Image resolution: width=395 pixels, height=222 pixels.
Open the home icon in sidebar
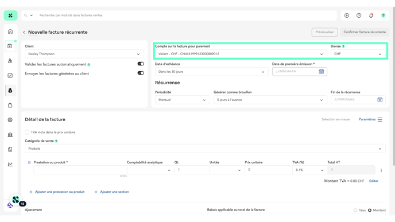(x=10, y=32)
